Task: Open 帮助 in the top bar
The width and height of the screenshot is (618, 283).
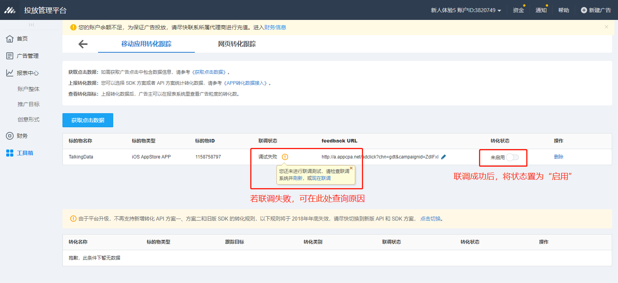Action: point(564,10)
